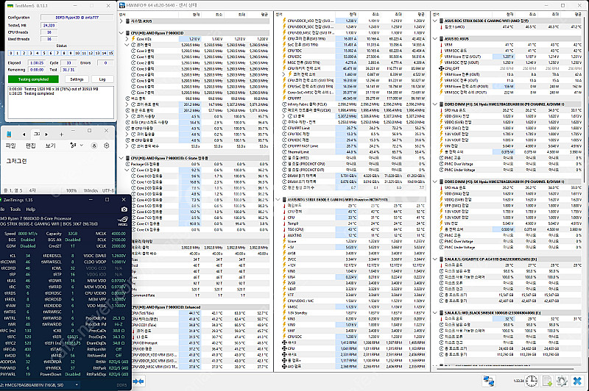Click UTF-8 encoding in Notepad status bar
Image resolution: width=589 pixels, height=391 pixels.
point(107,190)
